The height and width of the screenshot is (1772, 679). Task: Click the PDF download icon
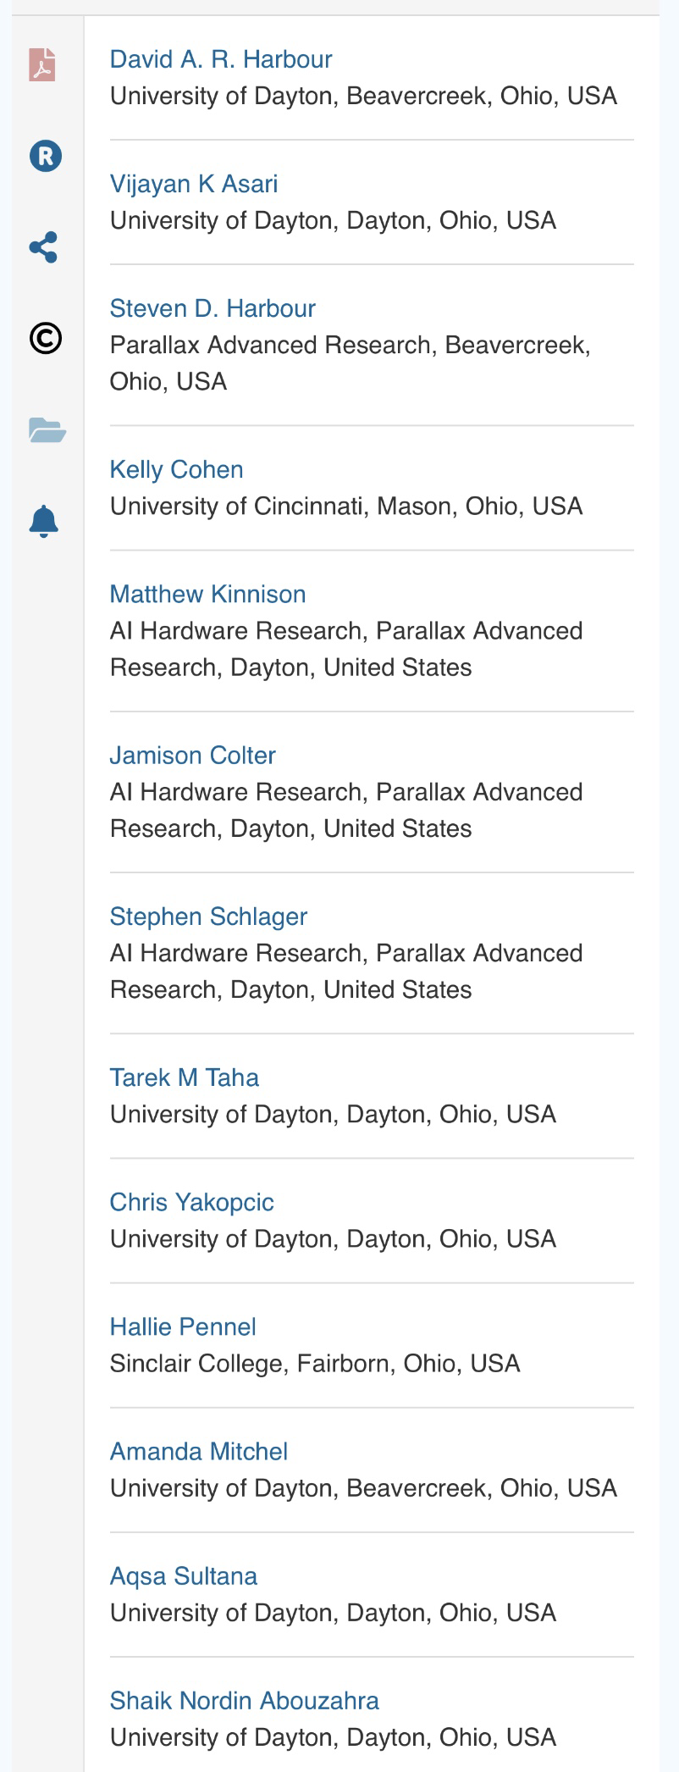(x=42, y=64)
